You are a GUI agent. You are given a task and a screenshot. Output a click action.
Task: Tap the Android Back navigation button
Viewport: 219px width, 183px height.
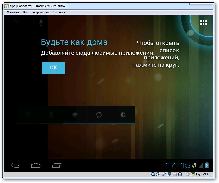[x=15, y=166]
